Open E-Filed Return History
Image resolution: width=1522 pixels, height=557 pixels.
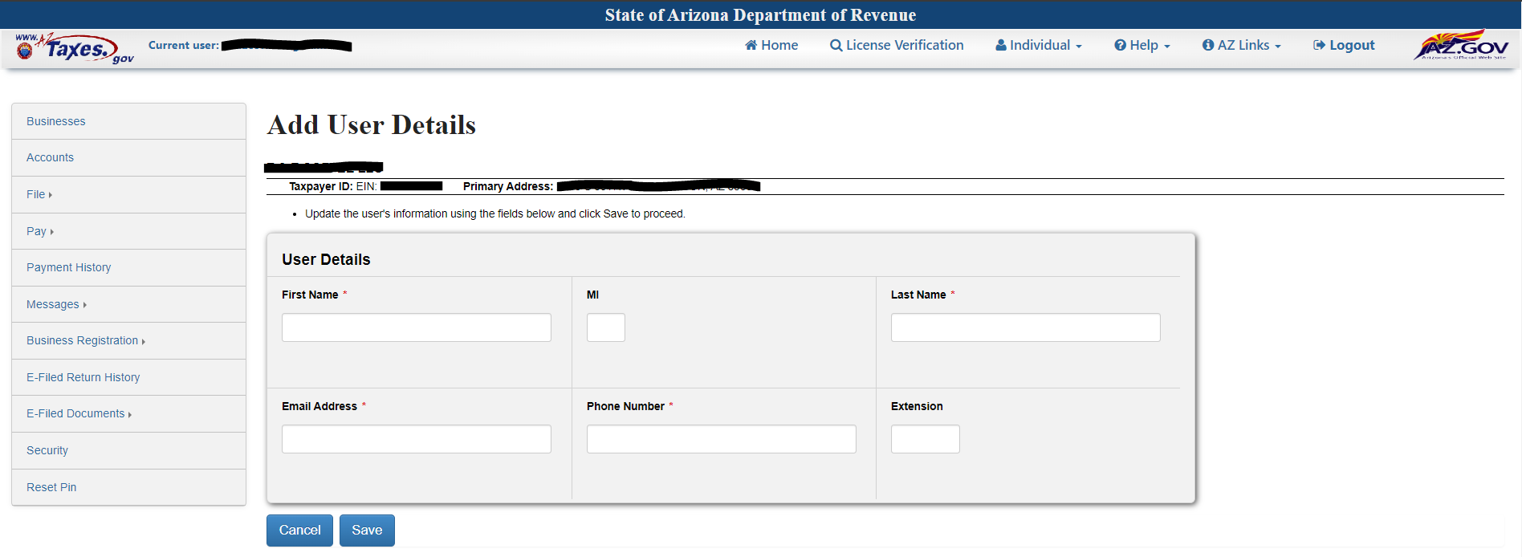click(128, 377)
